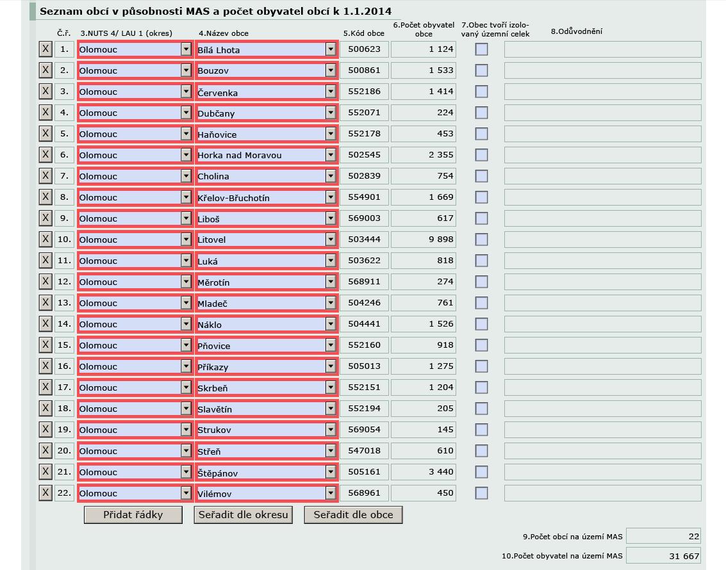Delete row 6 Horka nad Moravou

pos(45,154)
